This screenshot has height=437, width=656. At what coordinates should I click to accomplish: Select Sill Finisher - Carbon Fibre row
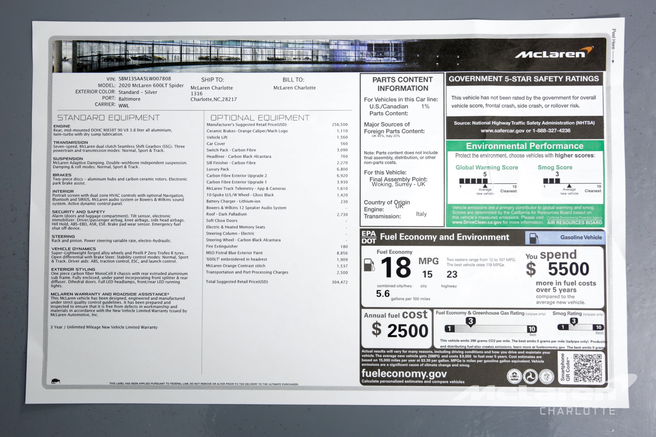[277, 163]
